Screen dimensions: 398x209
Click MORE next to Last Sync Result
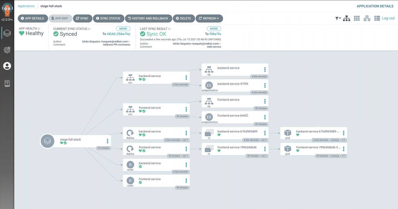tap(214, 28)
